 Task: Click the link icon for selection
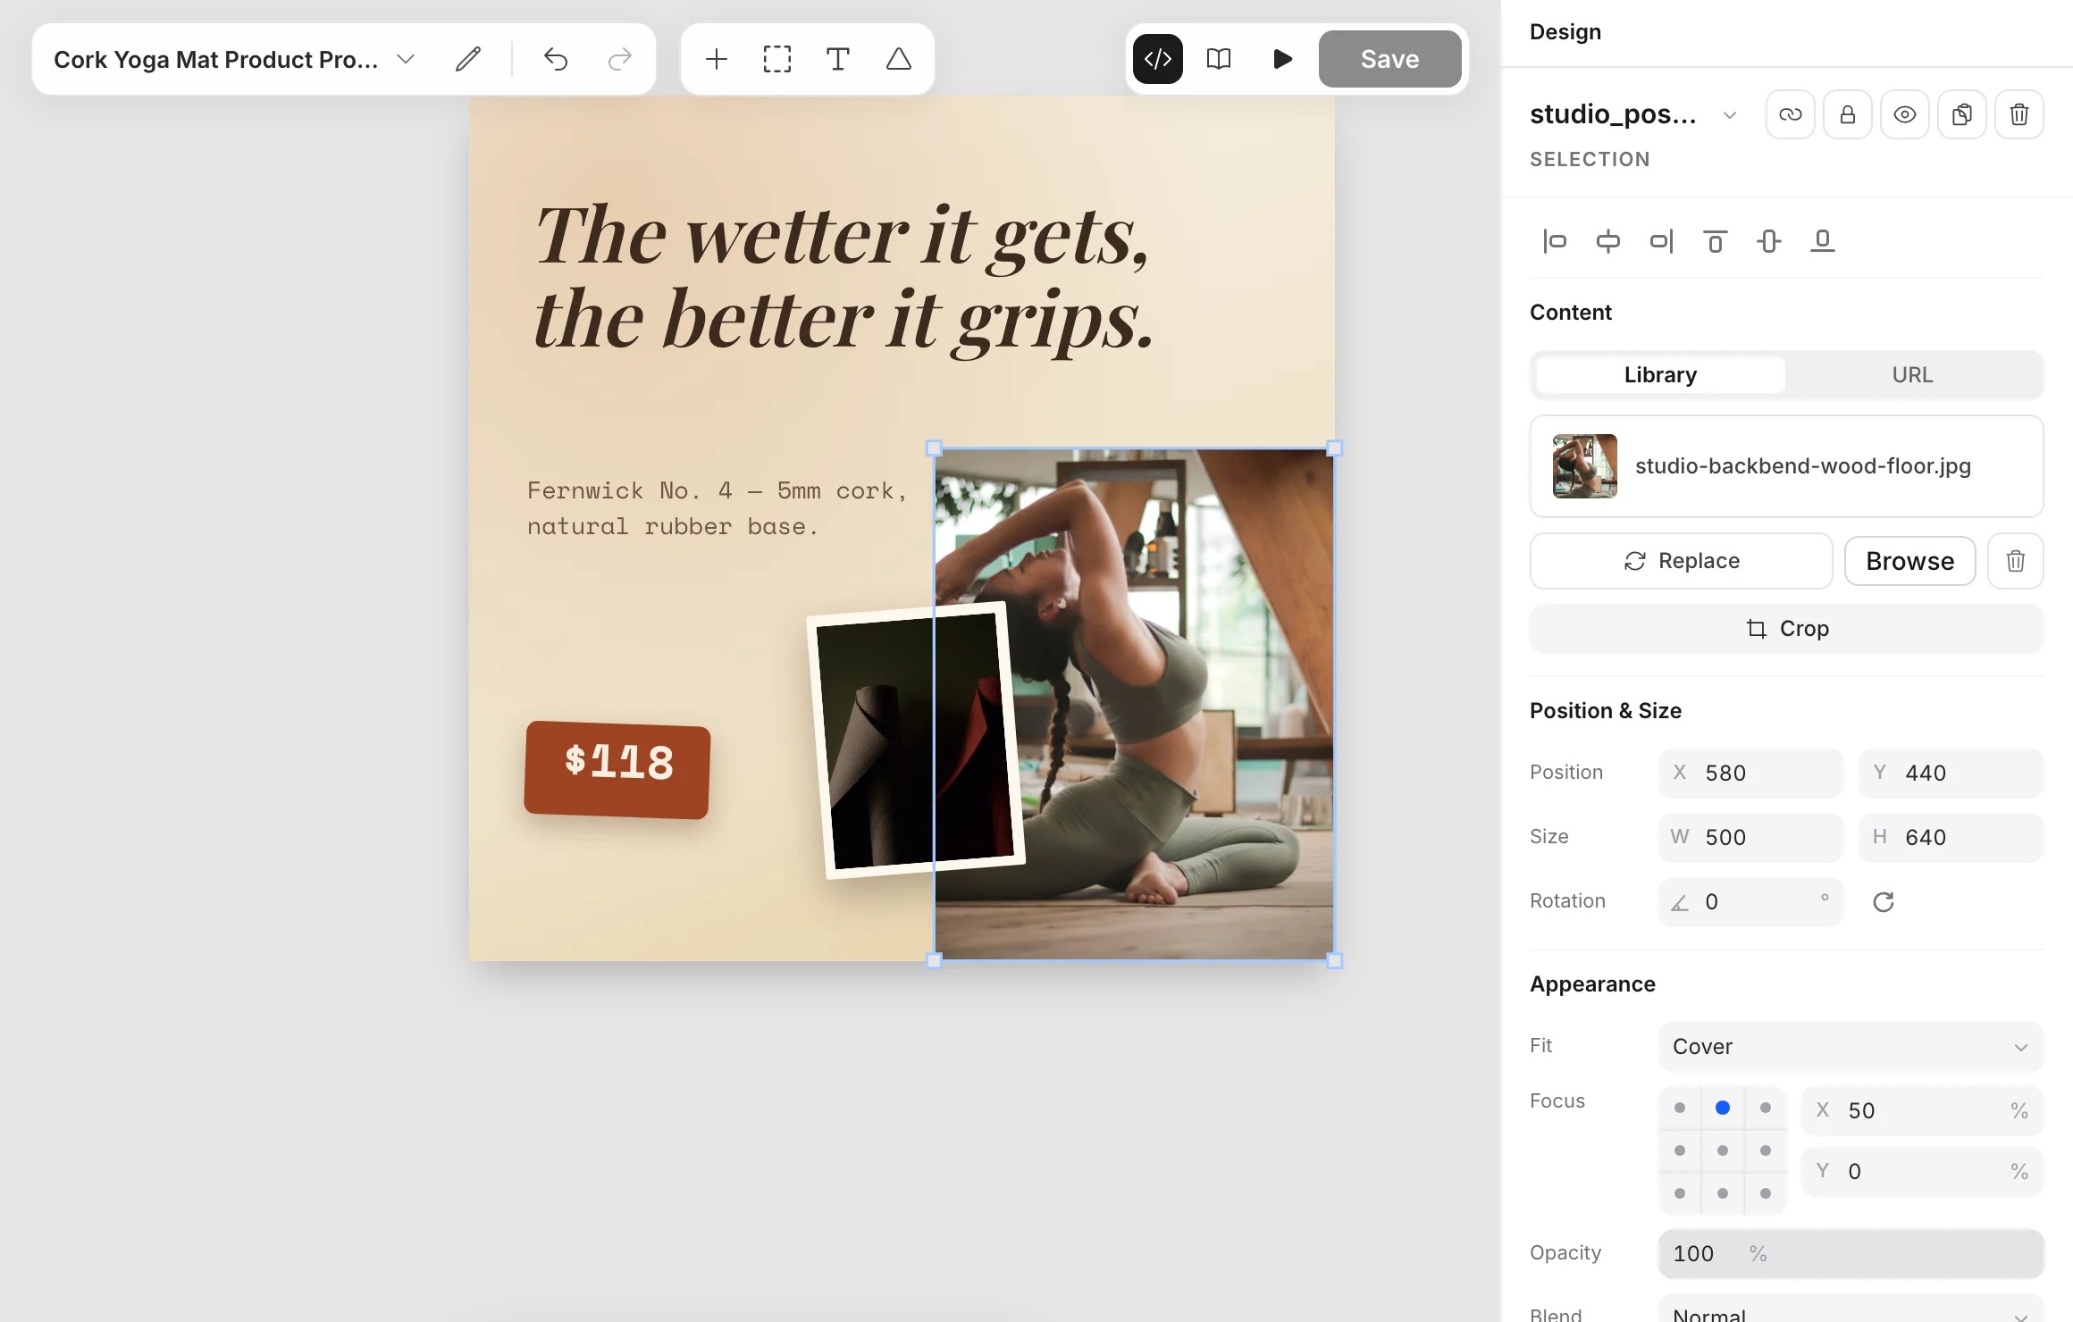[x=1791, y=114]
